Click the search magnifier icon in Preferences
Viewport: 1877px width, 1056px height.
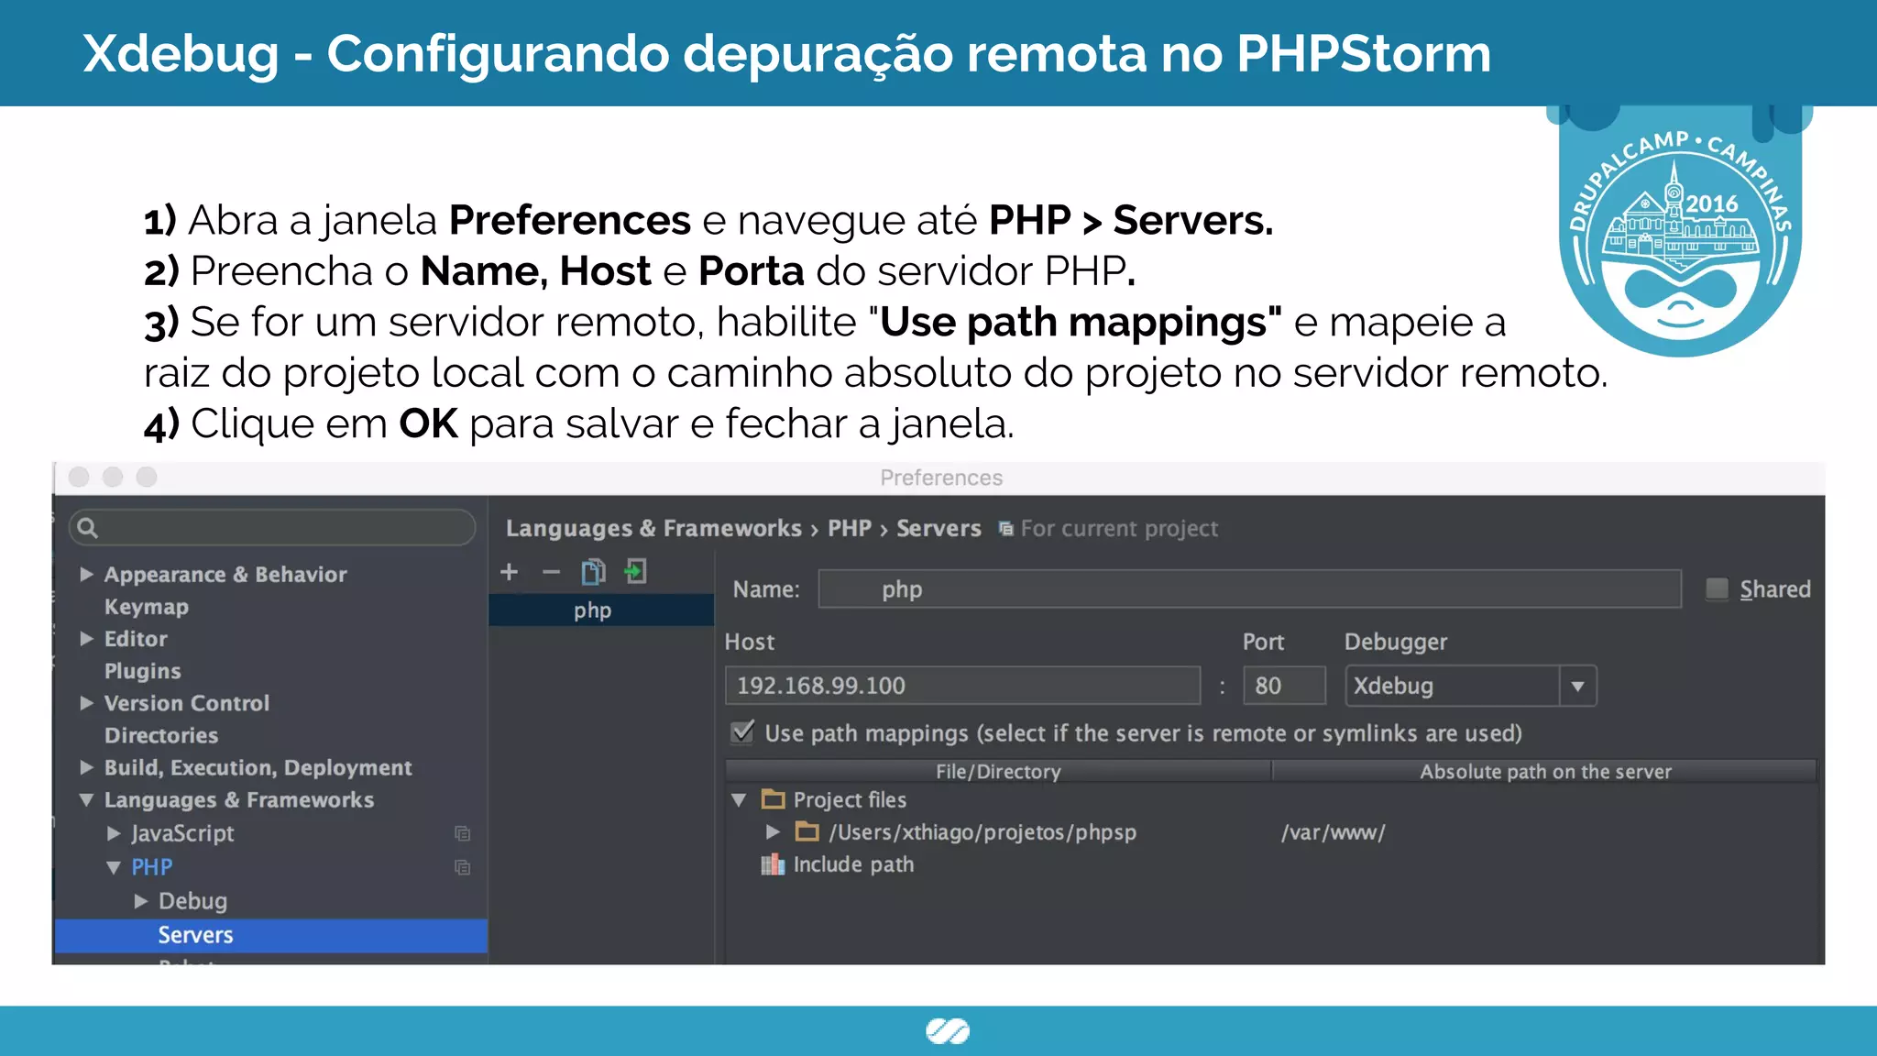[x=88, y=527]
